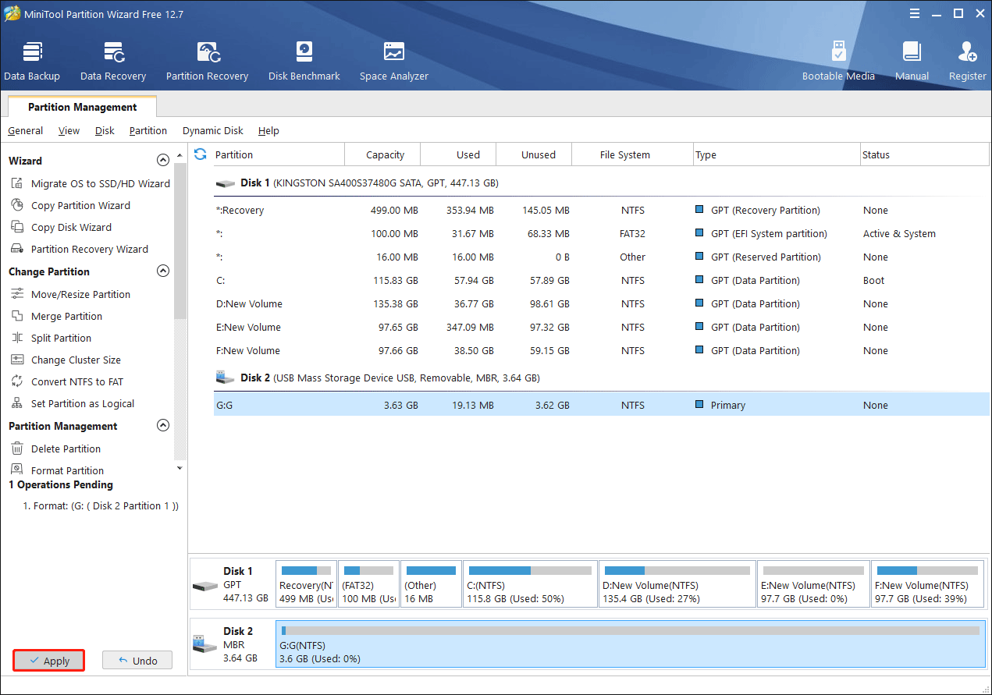The height and width of the screenshot is (695, 992).
Task: Click the Convert NTFS to FAT icon
Action: [16, 381]
